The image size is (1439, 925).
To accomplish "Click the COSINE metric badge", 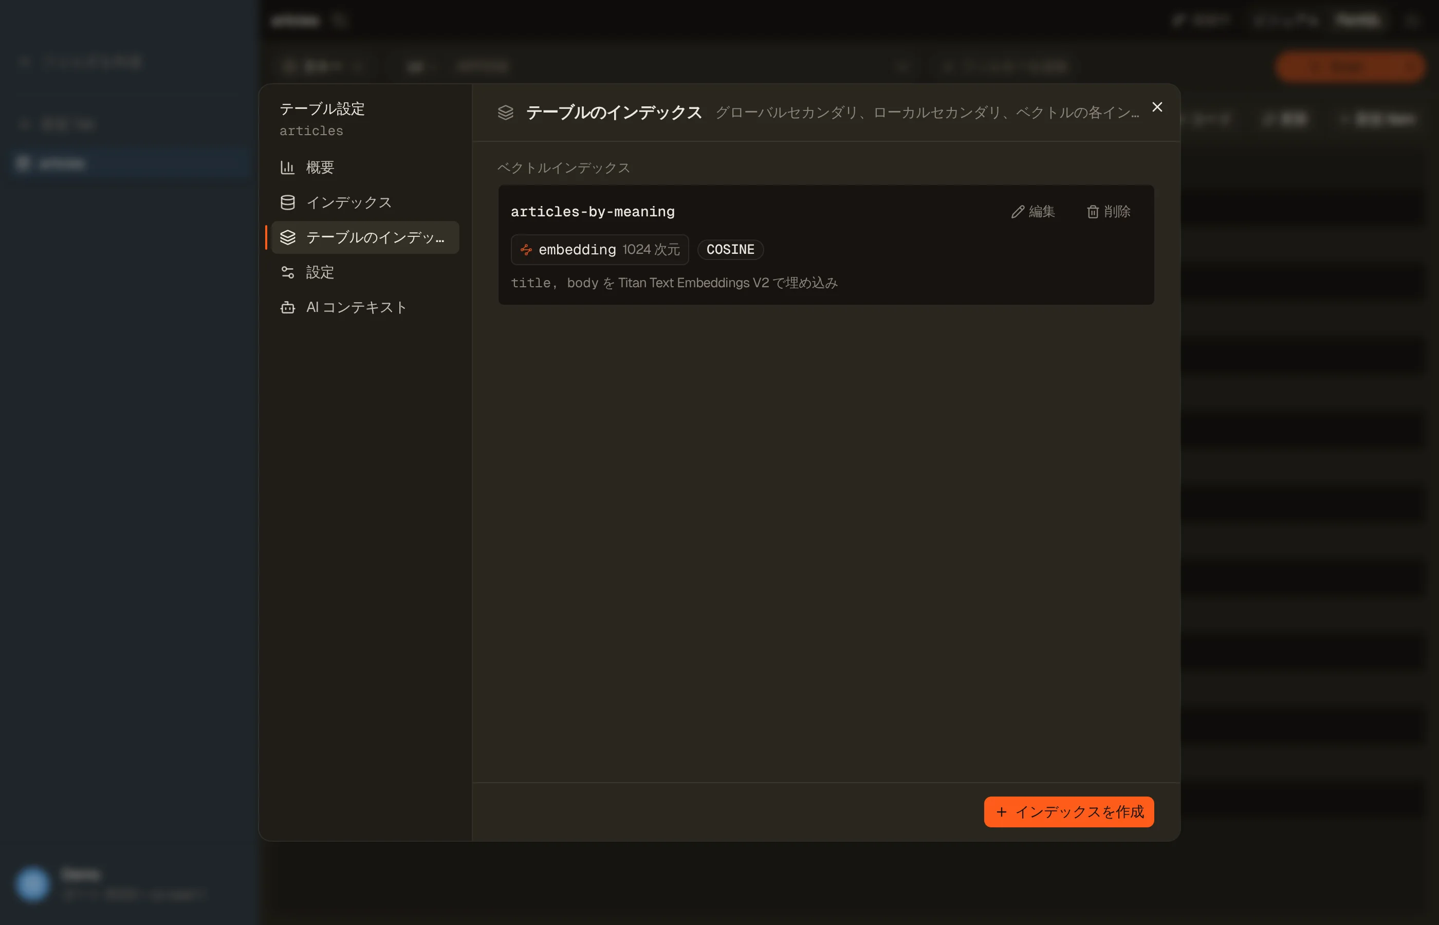I will [730, 249].
